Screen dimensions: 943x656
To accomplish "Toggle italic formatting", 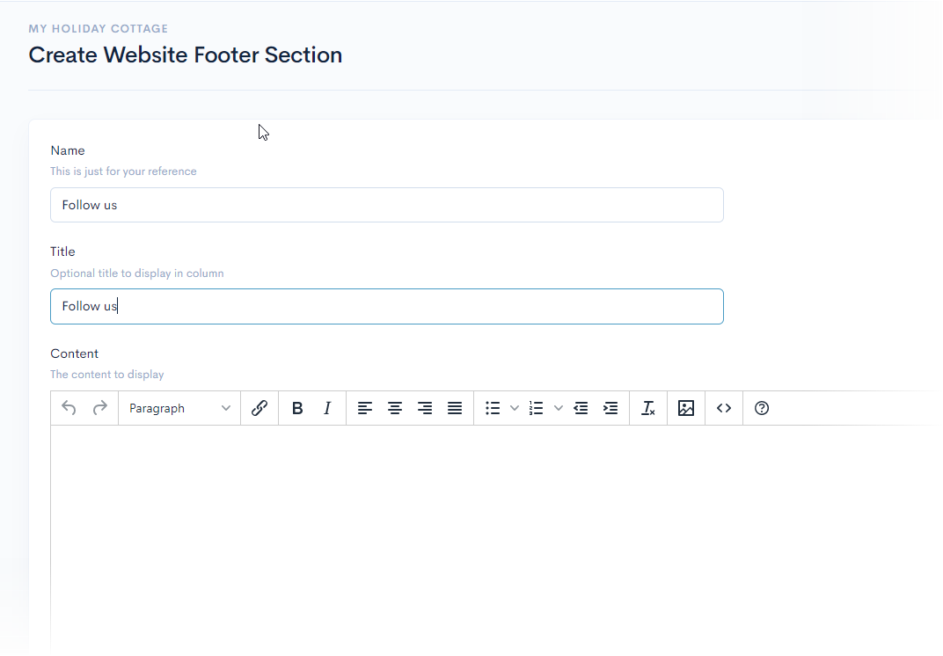I will (327, 408).
